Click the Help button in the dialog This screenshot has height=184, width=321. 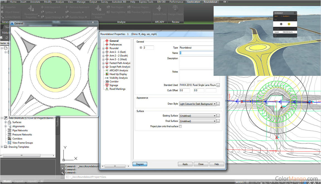(217, 164)
